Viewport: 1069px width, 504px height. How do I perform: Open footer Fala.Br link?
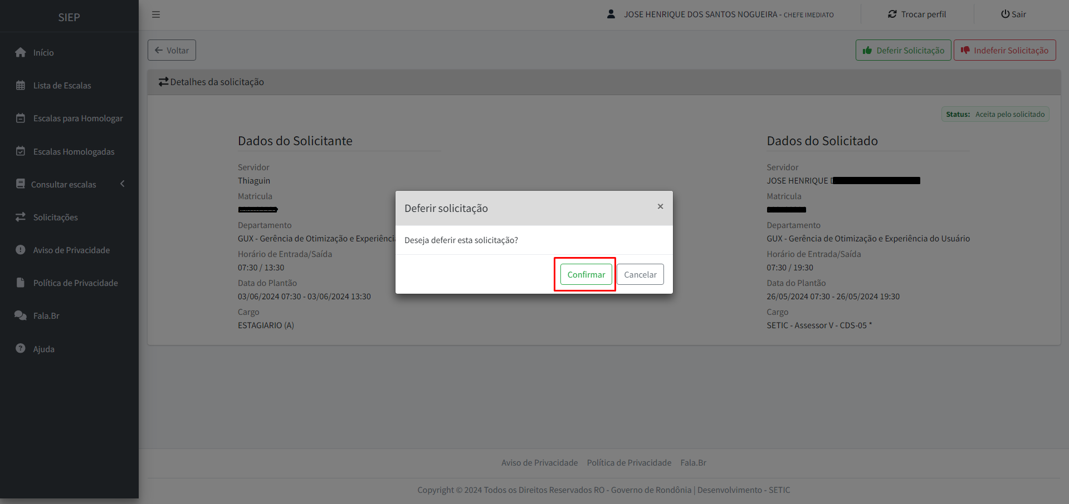click(x=693, y=462)
